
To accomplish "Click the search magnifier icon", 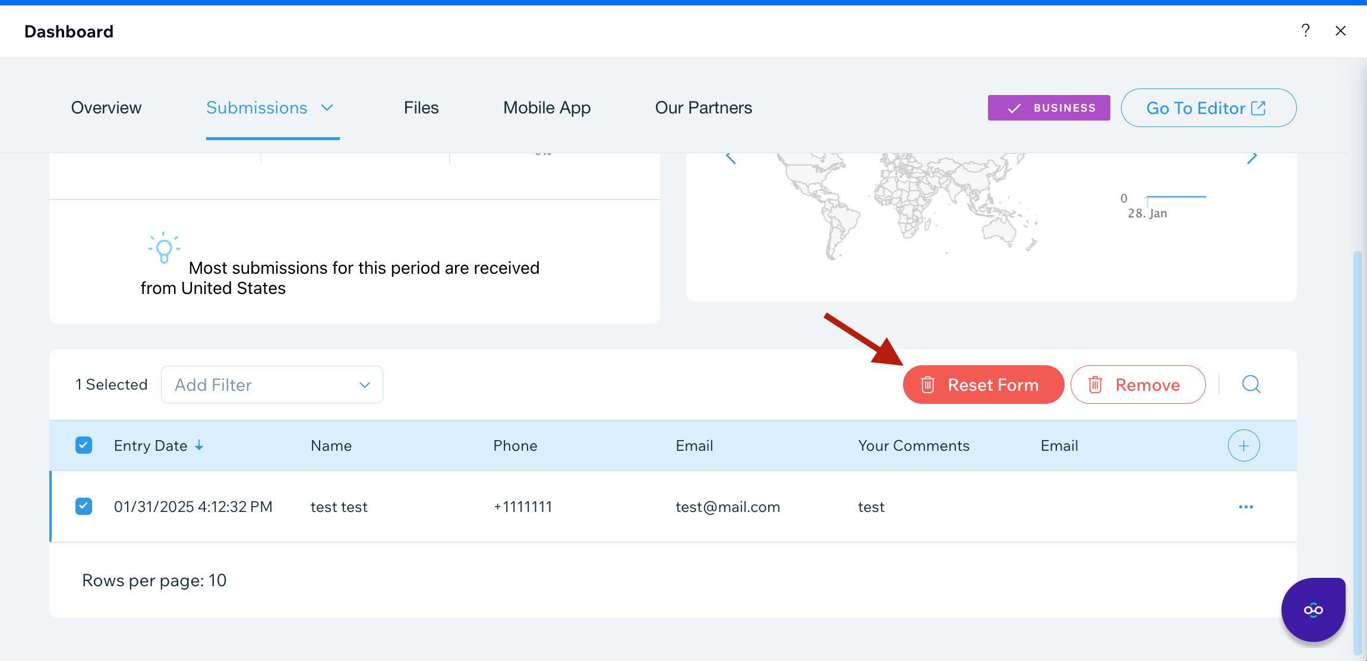I will tap(1251, 384).
